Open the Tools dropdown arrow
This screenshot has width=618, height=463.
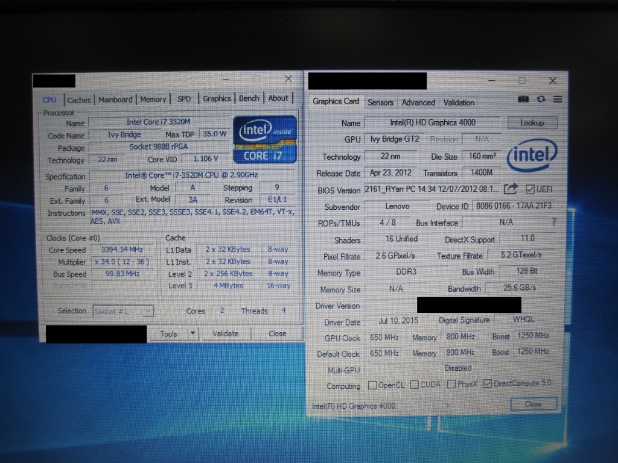pos(193,333)
